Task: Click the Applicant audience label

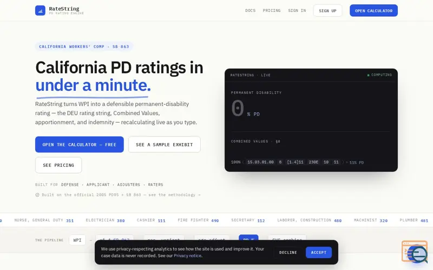Action: pyautogui.click(x=98, y=185)
